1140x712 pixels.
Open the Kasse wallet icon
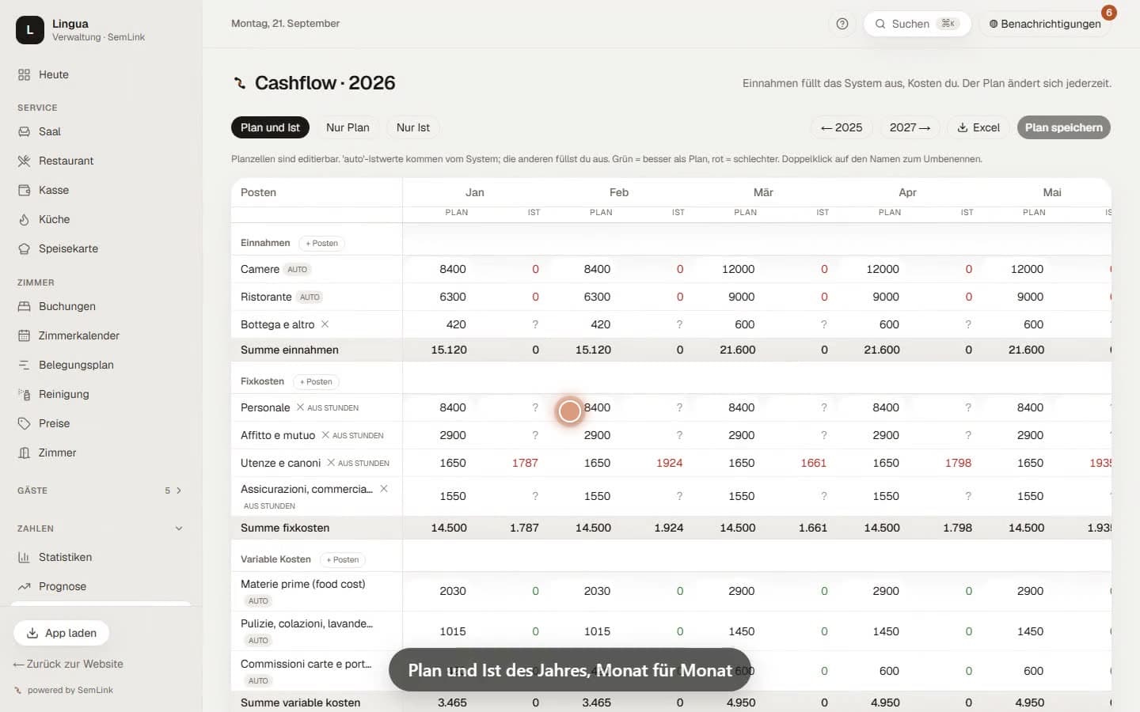[24, 190]
